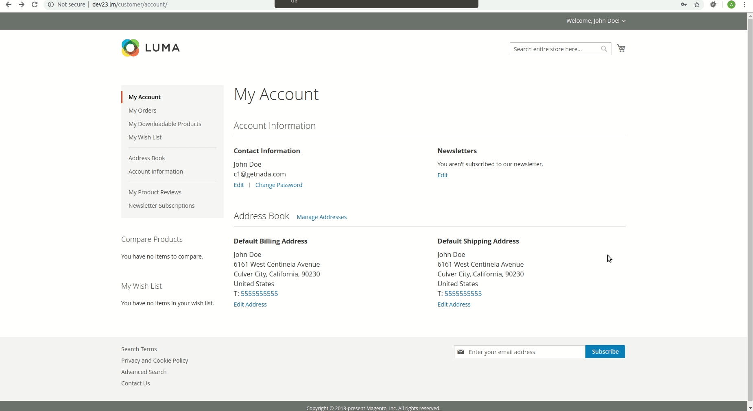This screenshot has width=753, height=411.
Task: Reload the current page
Action: point(35,4)
